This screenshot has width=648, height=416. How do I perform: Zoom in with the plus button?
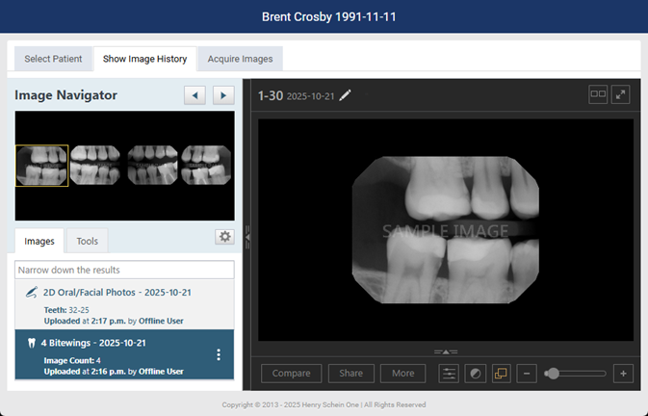click(x=623, y=374)
